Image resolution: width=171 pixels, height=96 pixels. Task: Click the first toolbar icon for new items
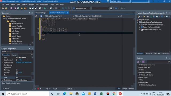(x=3, y=8)
